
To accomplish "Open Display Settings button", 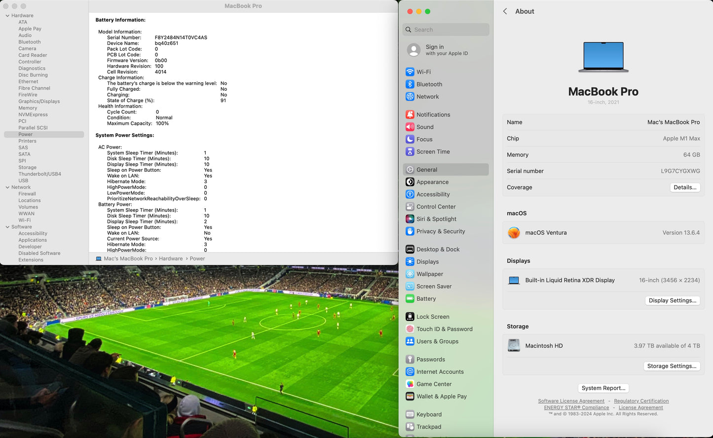I will [x=673, y=300].
